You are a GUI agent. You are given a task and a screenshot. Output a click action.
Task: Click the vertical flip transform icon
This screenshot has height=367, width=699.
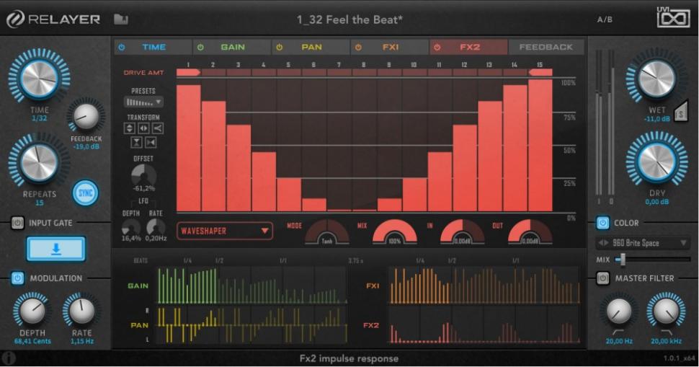pyautogui.click(x=130, y=128)
